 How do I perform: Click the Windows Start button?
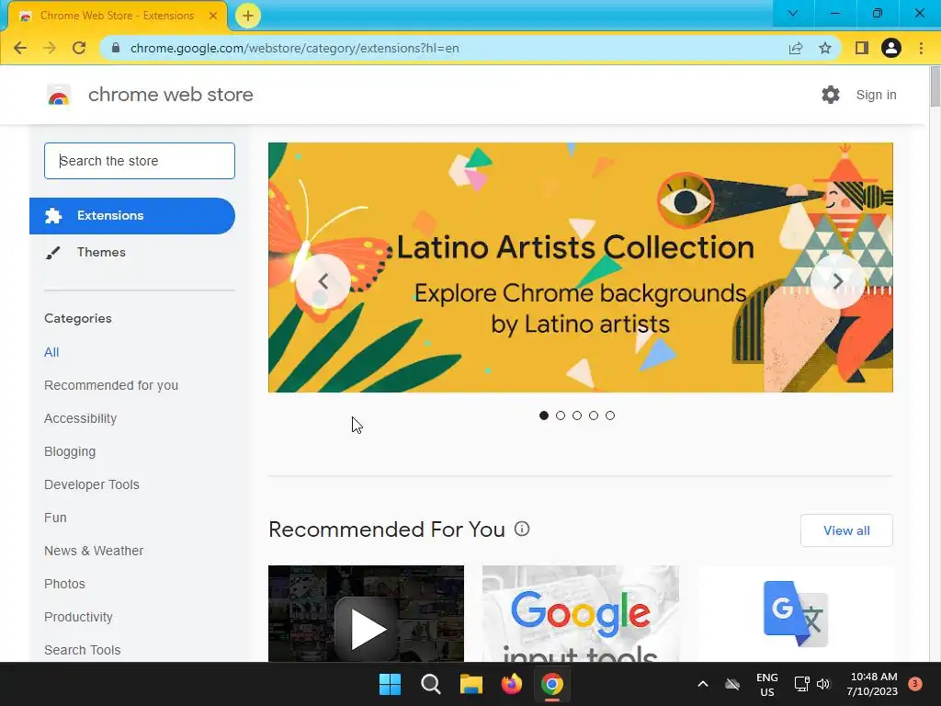[390, 684]
